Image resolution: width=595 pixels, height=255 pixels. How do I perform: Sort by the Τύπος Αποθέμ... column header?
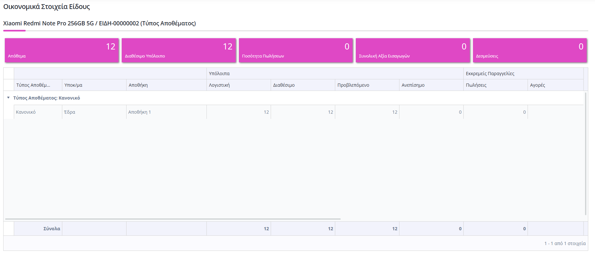38,85
